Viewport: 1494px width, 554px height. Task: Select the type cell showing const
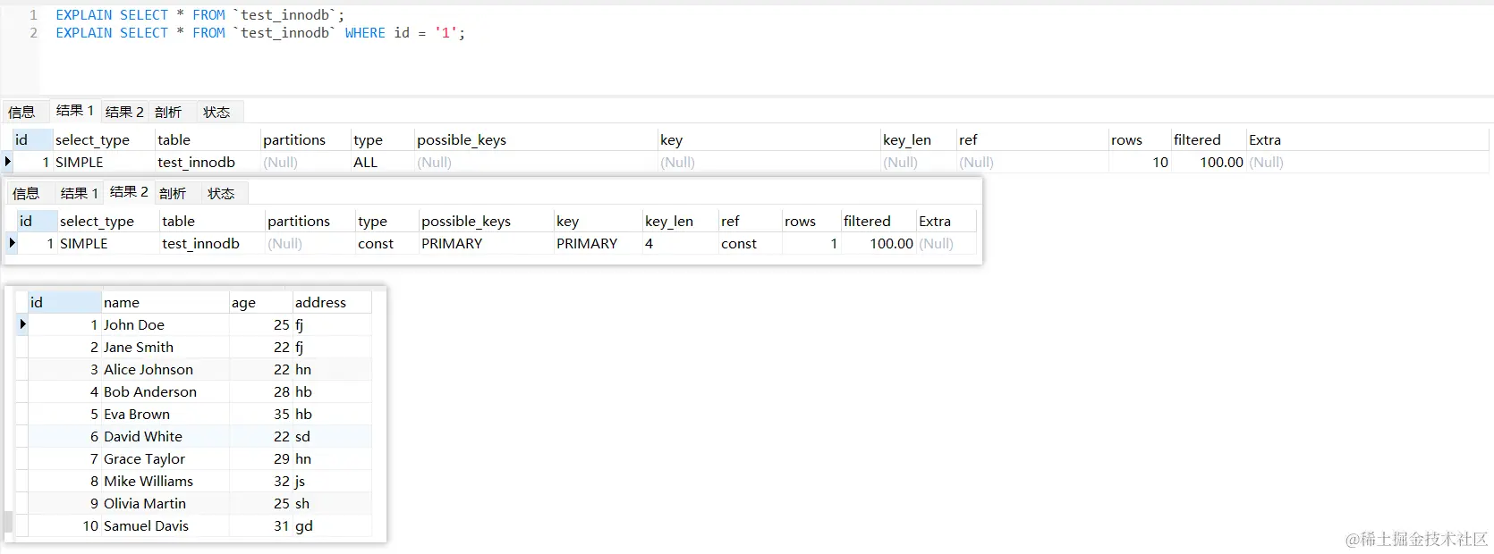pos(387,243)
